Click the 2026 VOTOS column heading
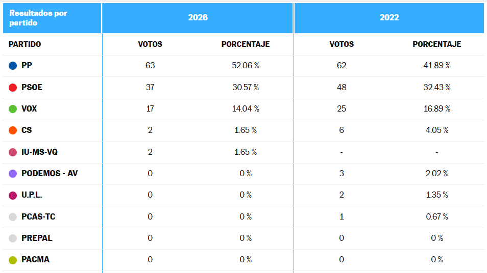This screenshot has width=487, height=273. click(x=150, y=44)
